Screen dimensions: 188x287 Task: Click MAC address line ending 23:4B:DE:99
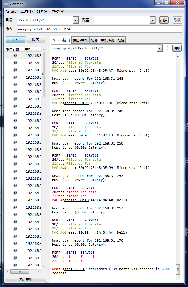click(101, 168)
